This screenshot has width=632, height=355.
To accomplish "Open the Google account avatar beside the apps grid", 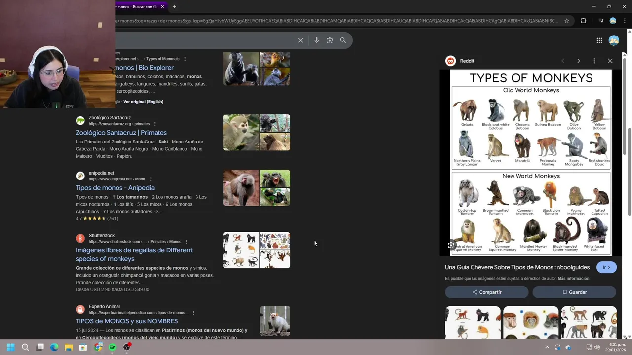I will (614, 40).
